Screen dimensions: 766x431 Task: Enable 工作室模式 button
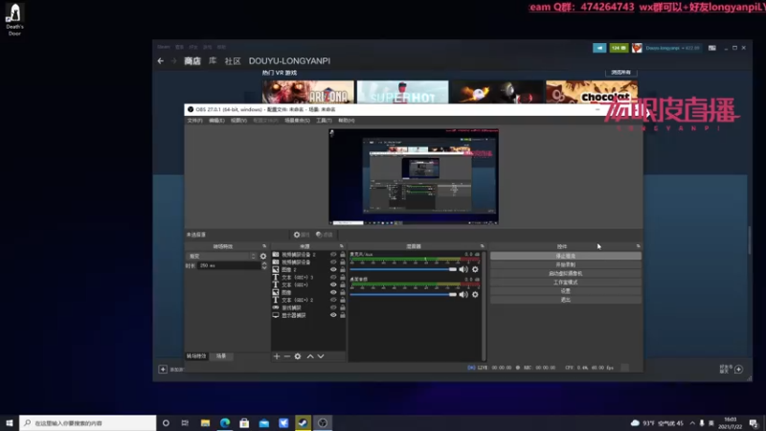pyautogui.click(x=565, y=283)
